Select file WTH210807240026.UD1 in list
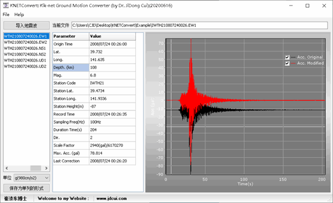 tap(26, 60)
